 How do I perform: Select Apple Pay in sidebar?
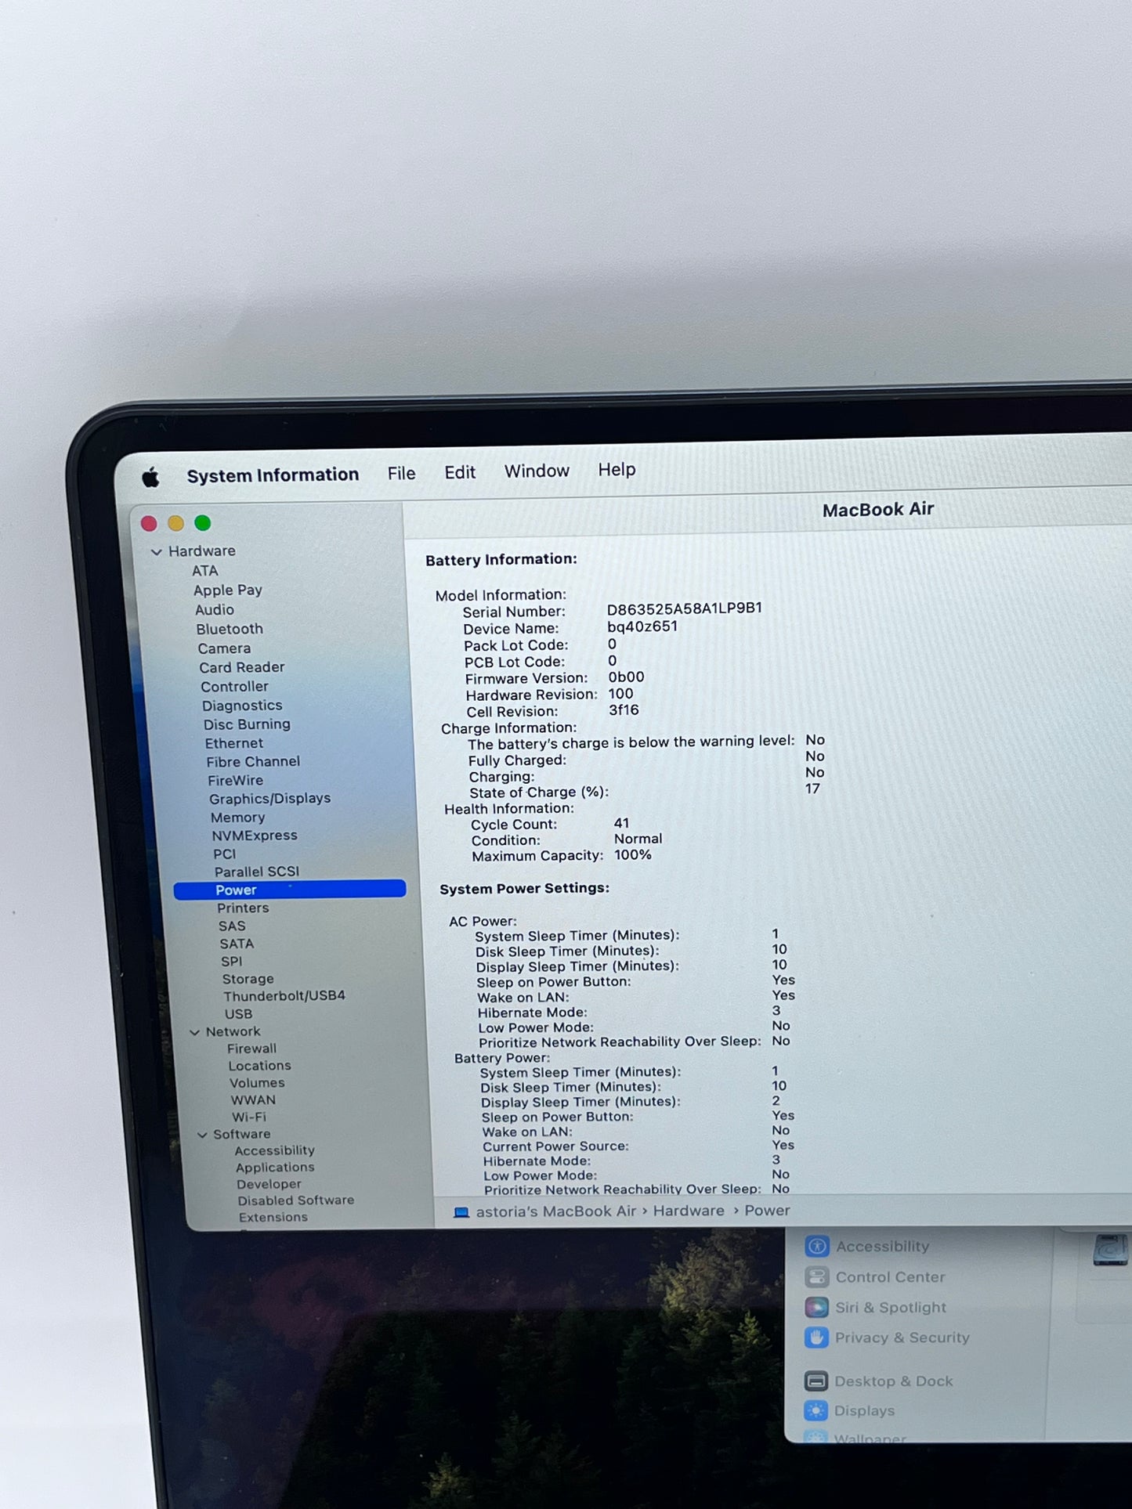coord(228,590)
